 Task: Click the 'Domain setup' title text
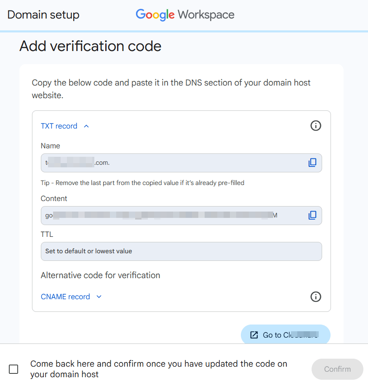(43, 15)
